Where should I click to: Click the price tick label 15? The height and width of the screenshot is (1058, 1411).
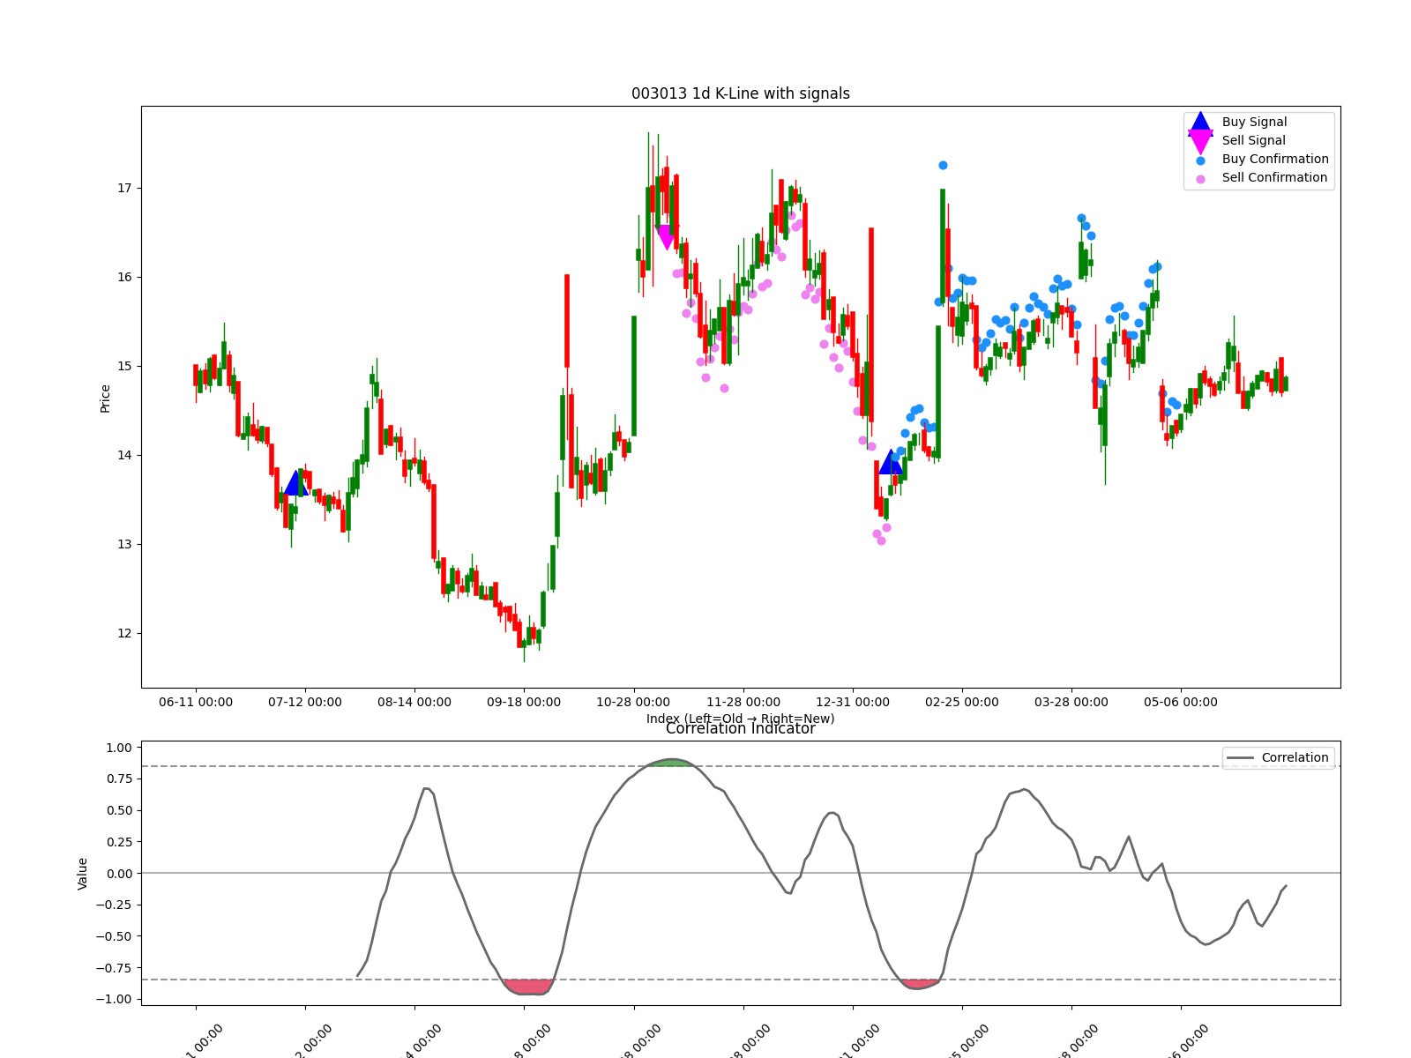(123, 367)
